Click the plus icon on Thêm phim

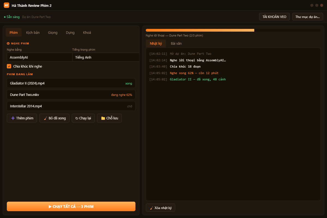point(13,118)
